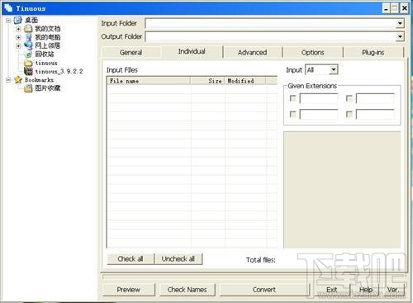Open the Output Folder dropdown arrow

pos(400,36)
